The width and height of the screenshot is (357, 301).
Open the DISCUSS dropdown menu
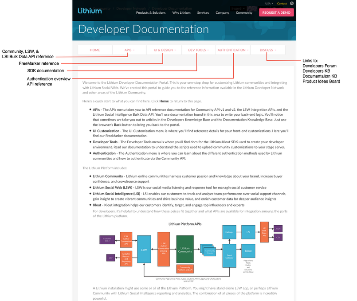point(268,50)
